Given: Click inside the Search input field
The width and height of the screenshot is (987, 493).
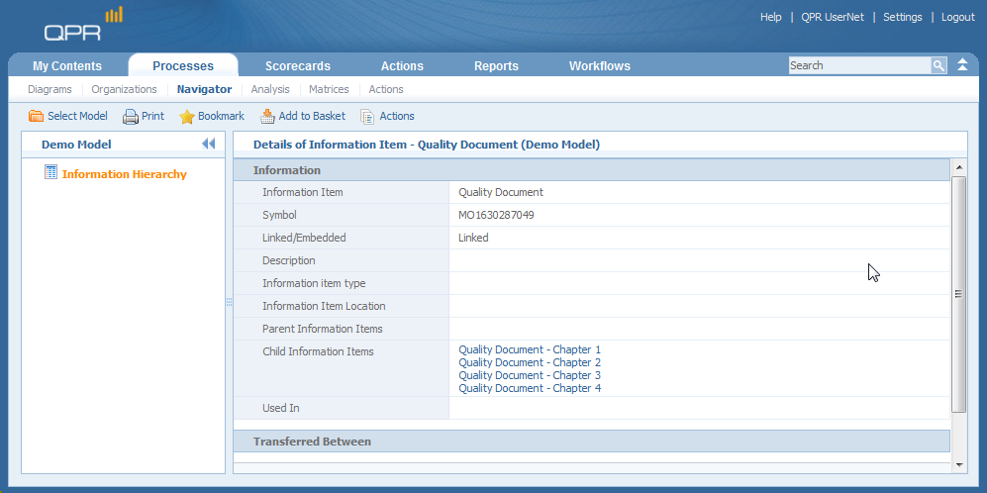Looking at the screenshot, I should point(857,65).
